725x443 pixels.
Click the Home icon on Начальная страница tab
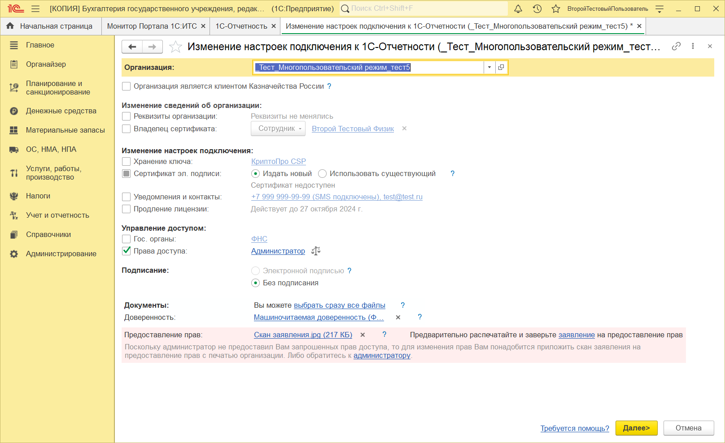pyautogui.click(x=10, y=26)
